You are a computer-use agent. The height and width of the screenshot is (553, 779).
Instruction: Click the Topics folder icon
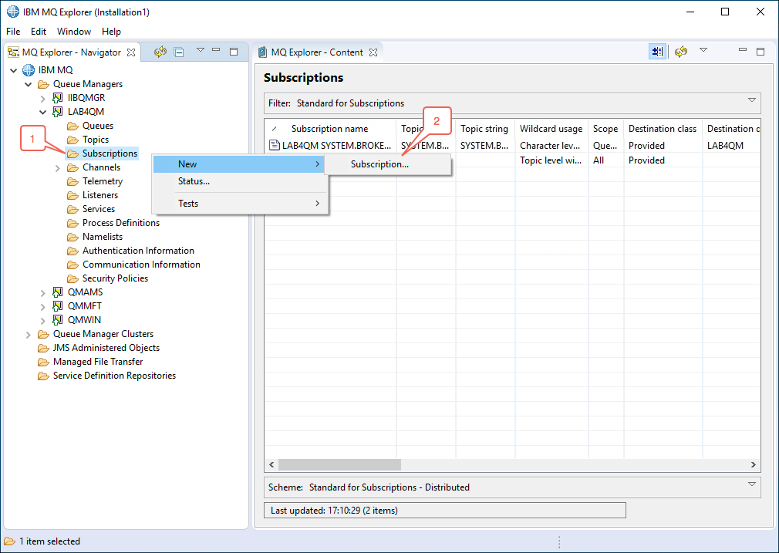click(73, 140)
